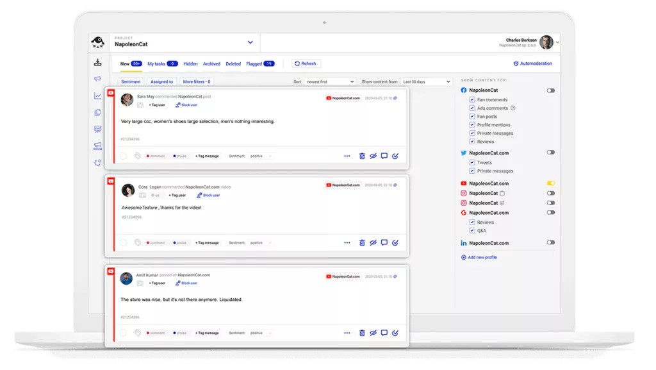This screenshot has height=370, width=656.
Task: Click the tag icon on Cora Logan's comment
Action: click(x=138, y=243)
